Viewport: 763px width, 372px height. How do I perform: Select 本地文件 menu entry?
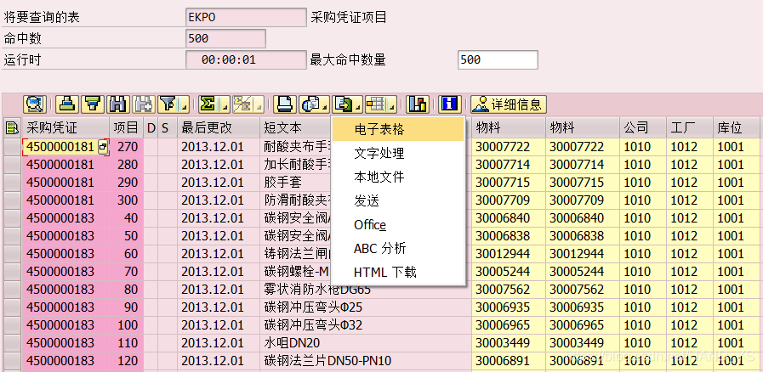pyautogui.click(x=399, y=177)
